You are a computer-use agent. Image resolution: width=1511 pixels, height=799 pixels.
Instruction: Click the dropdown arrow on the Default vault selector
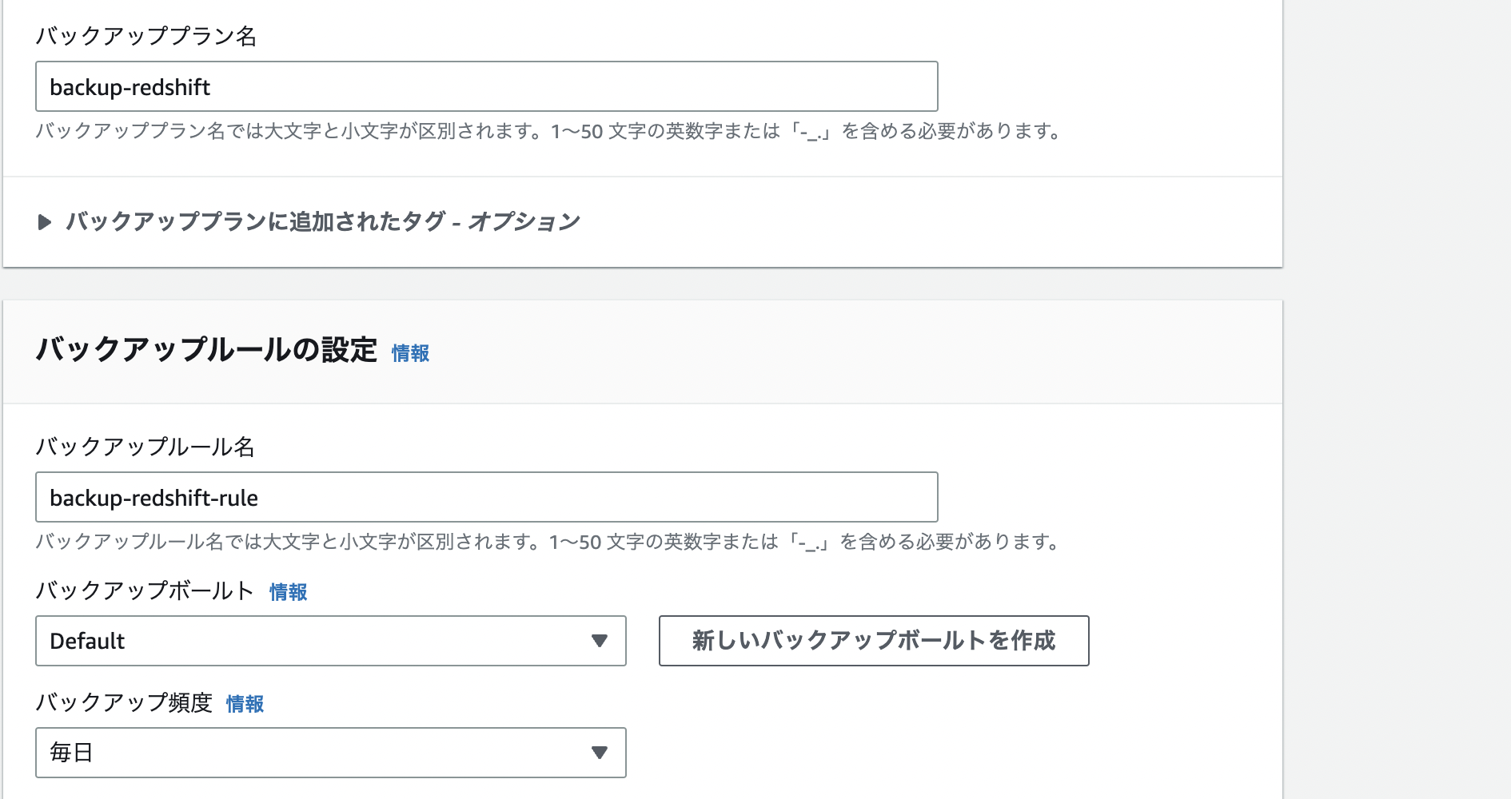(x=601, y=641)
